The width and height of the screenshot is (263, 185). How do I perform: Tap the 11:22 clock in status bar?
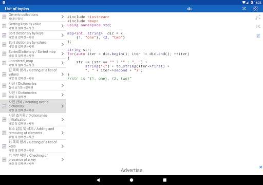click(257, 3)
